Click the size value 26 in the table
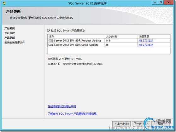The image size is (176, 132). (107, 45)
